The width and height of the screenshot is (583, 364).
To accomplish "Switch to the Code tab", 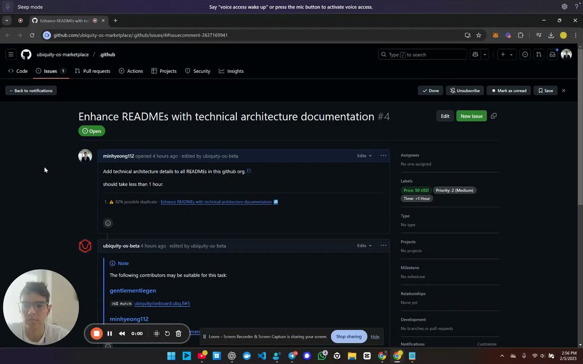I will (18, 71).
